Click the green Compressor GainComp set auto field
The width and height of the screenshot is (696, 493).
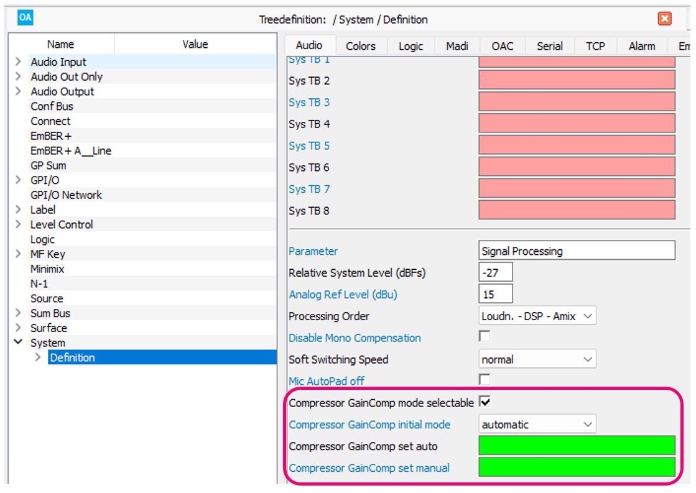coord(577,446)
